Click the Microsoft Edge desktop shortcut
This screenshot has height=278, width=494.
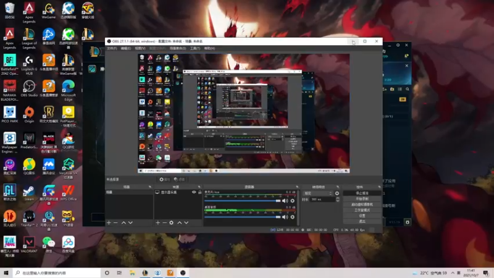[69, 90]
